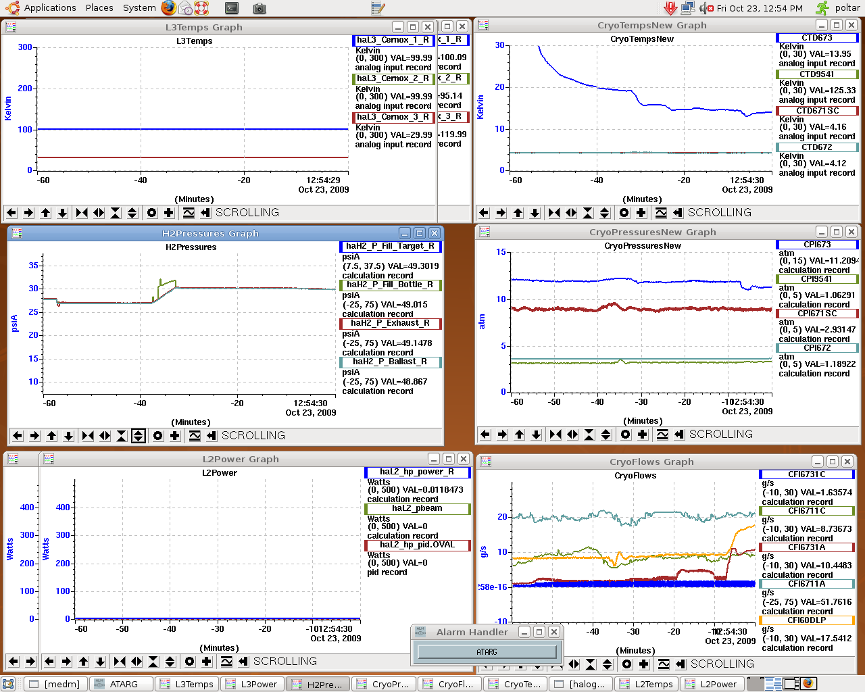Toggle scrolling arrow icon in L2Power Graph
Screen dimensions: 865x692
click(243, 662)
